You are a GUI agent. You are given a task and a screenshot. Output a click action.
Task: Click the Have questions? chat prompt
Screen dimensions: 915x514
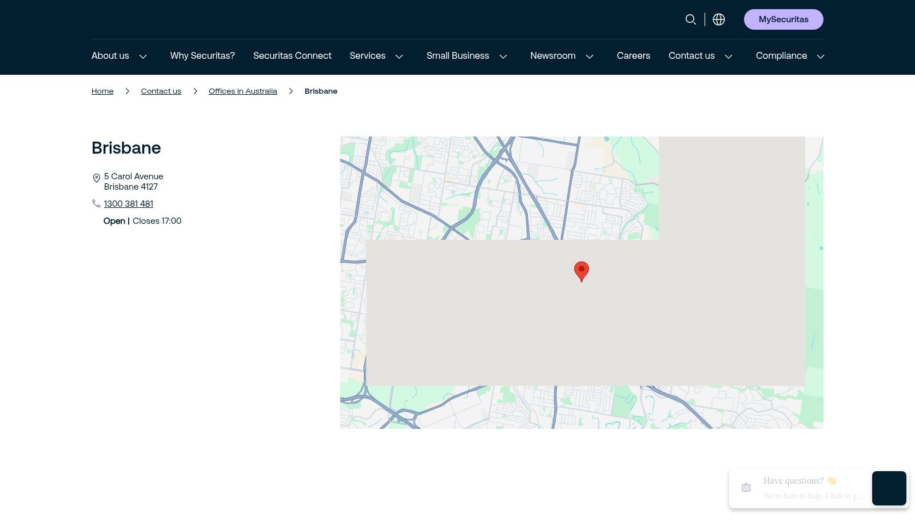[800, 481]
